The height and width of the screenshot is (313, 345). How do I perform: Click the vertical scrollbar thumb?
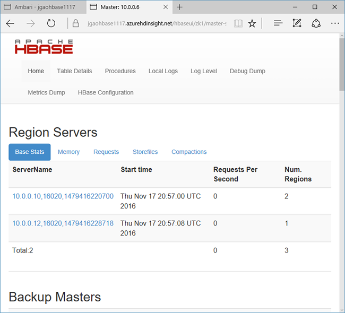[x=342, y=64]
